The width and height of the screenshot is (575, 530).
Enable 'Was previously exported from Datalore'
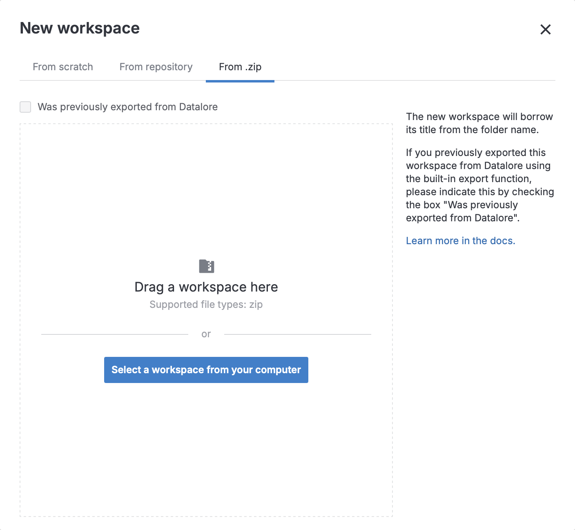click(25, 107)
